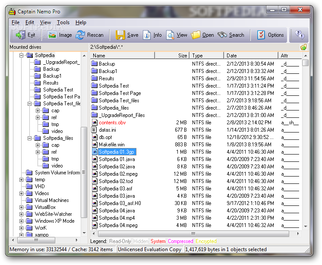The height and width of the screenshot is (265, 322).
Task: Click the Captain Nemo Pro title bar icon
Action: pos(12,12)
